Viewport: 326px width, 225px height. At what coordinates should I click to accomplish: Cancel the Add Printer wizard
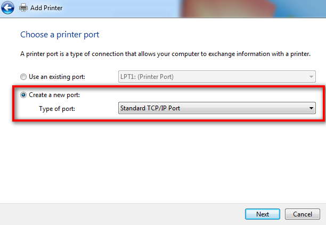click(303, 214)
